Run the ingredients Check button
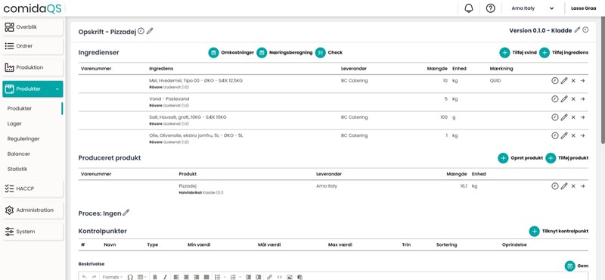 tap(329, 52)
